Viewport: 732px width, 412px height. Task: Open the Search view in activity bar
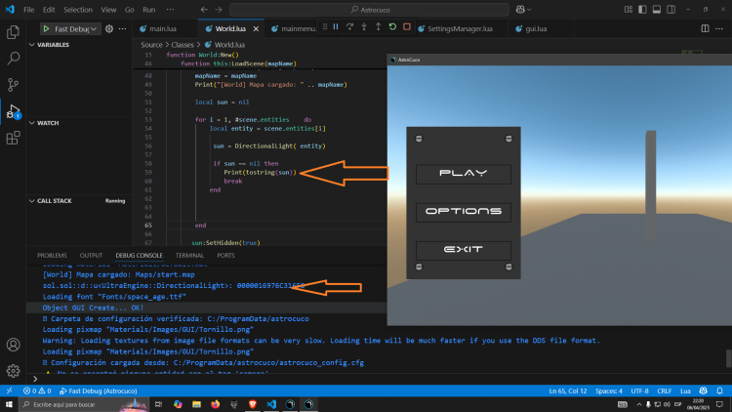click(14, 58)
